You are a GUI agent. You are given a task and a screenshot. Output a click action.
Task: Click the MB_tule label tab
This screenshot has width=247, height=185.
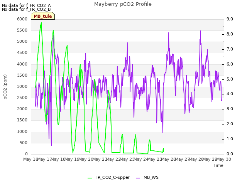[43, 16]
